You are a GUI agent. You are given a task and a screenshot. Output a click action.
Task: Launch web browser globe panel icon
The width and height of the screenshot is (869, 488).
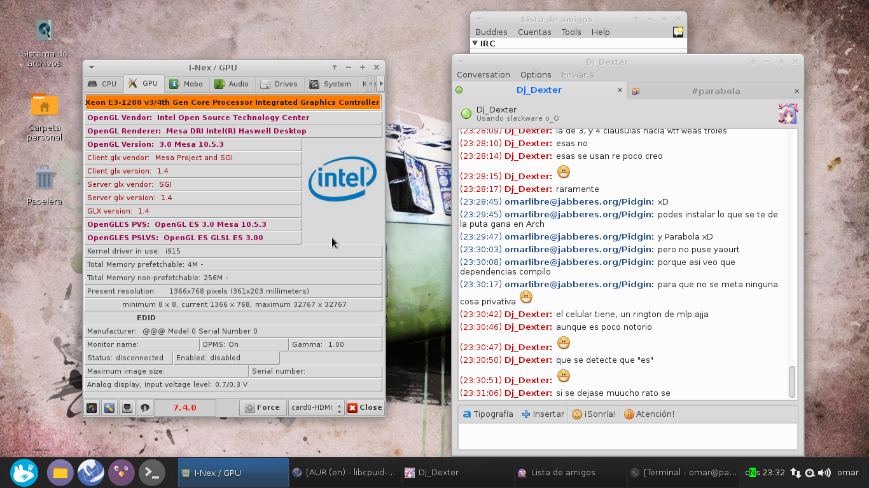(91, 473)
